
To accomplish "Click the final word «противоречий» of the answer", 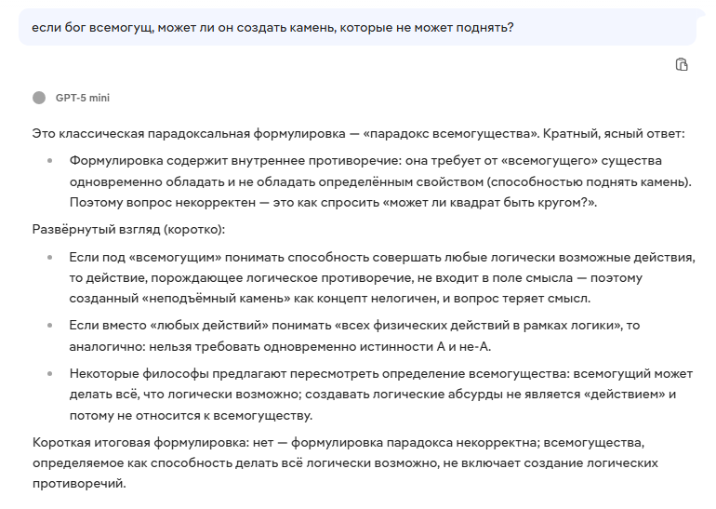I will (x=78, y=485).
